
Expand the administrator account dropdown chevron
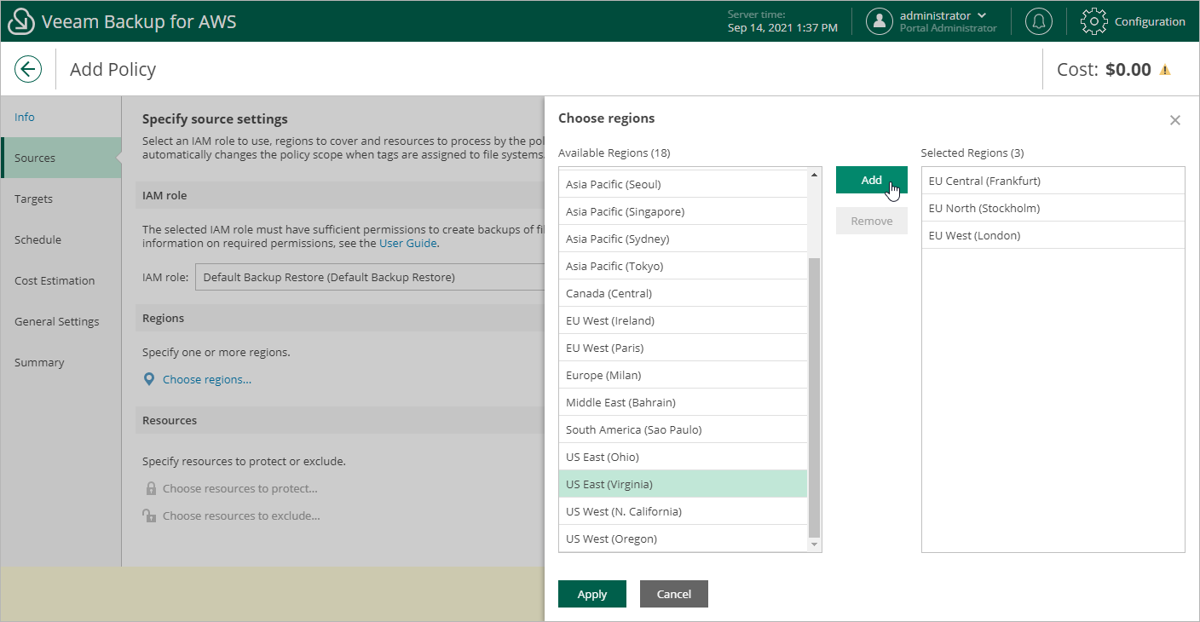[982, 15]
